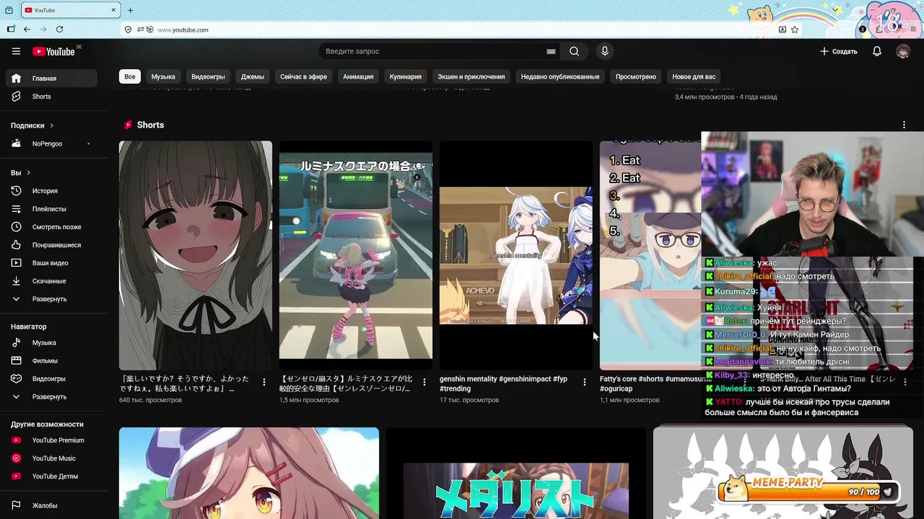Select the Сейчас в эфире chip
This screenshot has height=519, width=924.
(303, 76)
